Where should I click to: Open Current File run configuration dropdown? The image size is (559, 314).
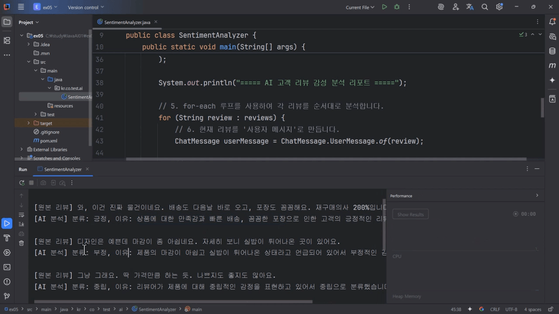[x=360, y=7]
